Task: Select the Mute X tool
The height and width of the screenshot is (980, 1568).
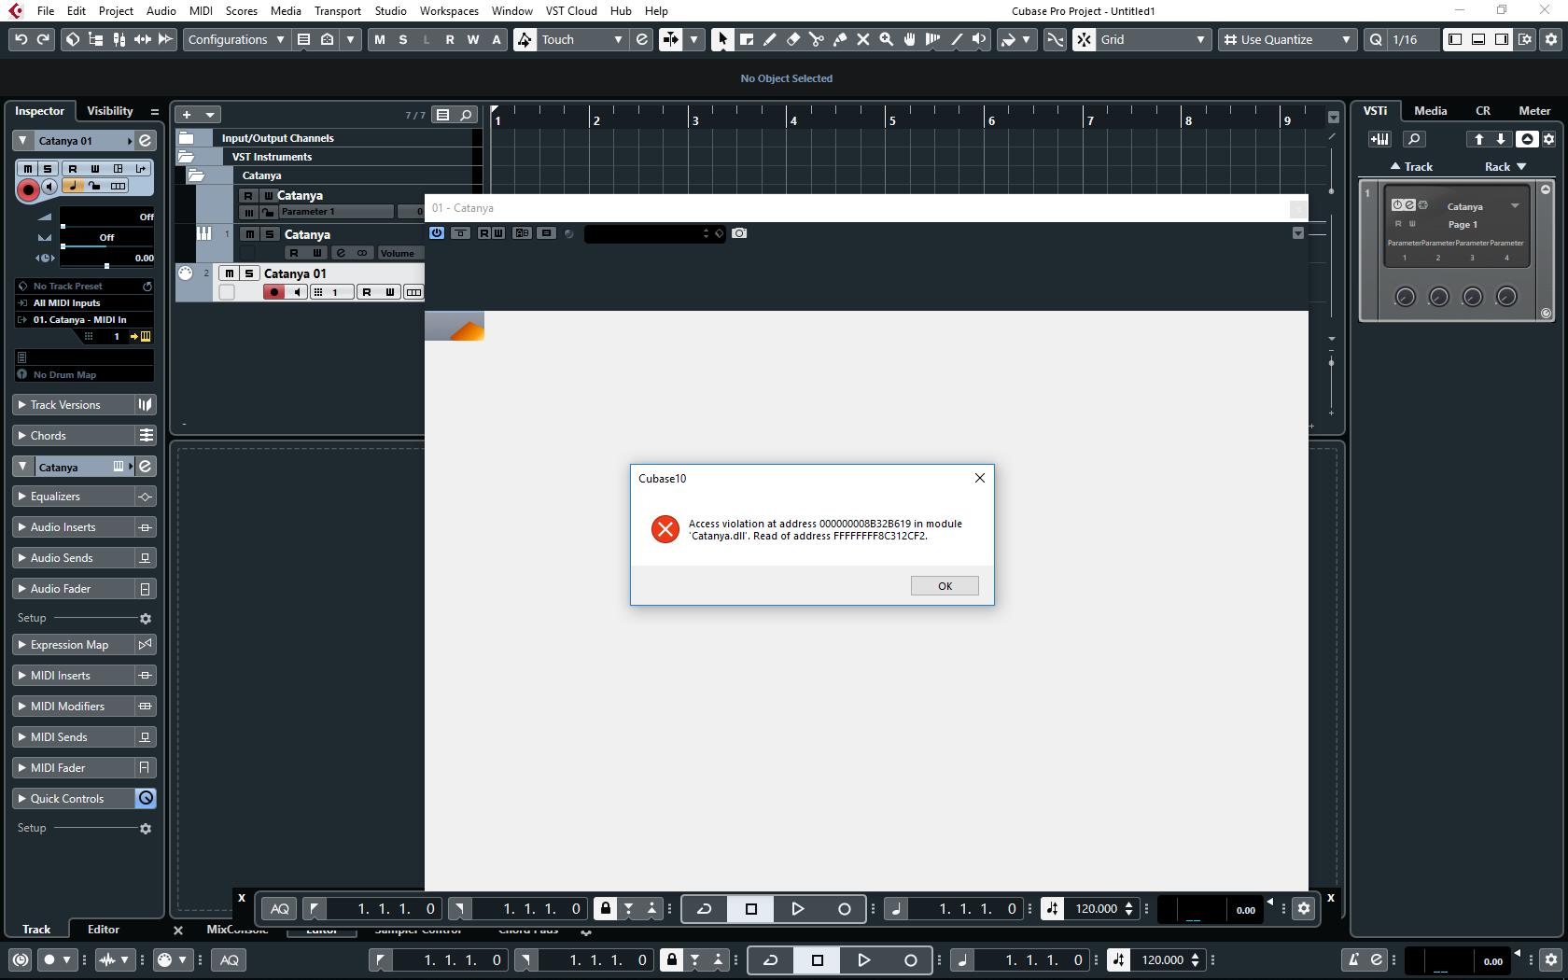Action: coord(863,39)
